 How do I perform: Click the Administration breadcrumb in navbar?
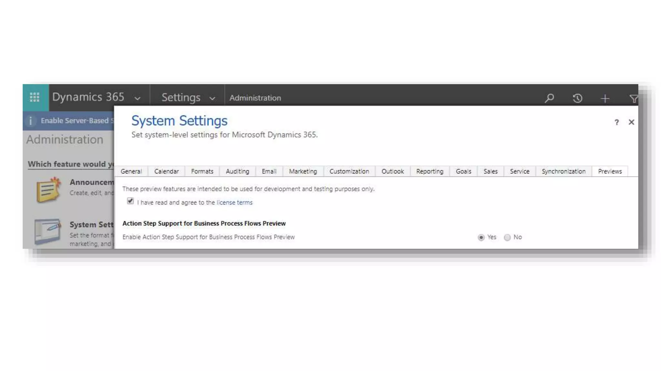coord(255,98)
